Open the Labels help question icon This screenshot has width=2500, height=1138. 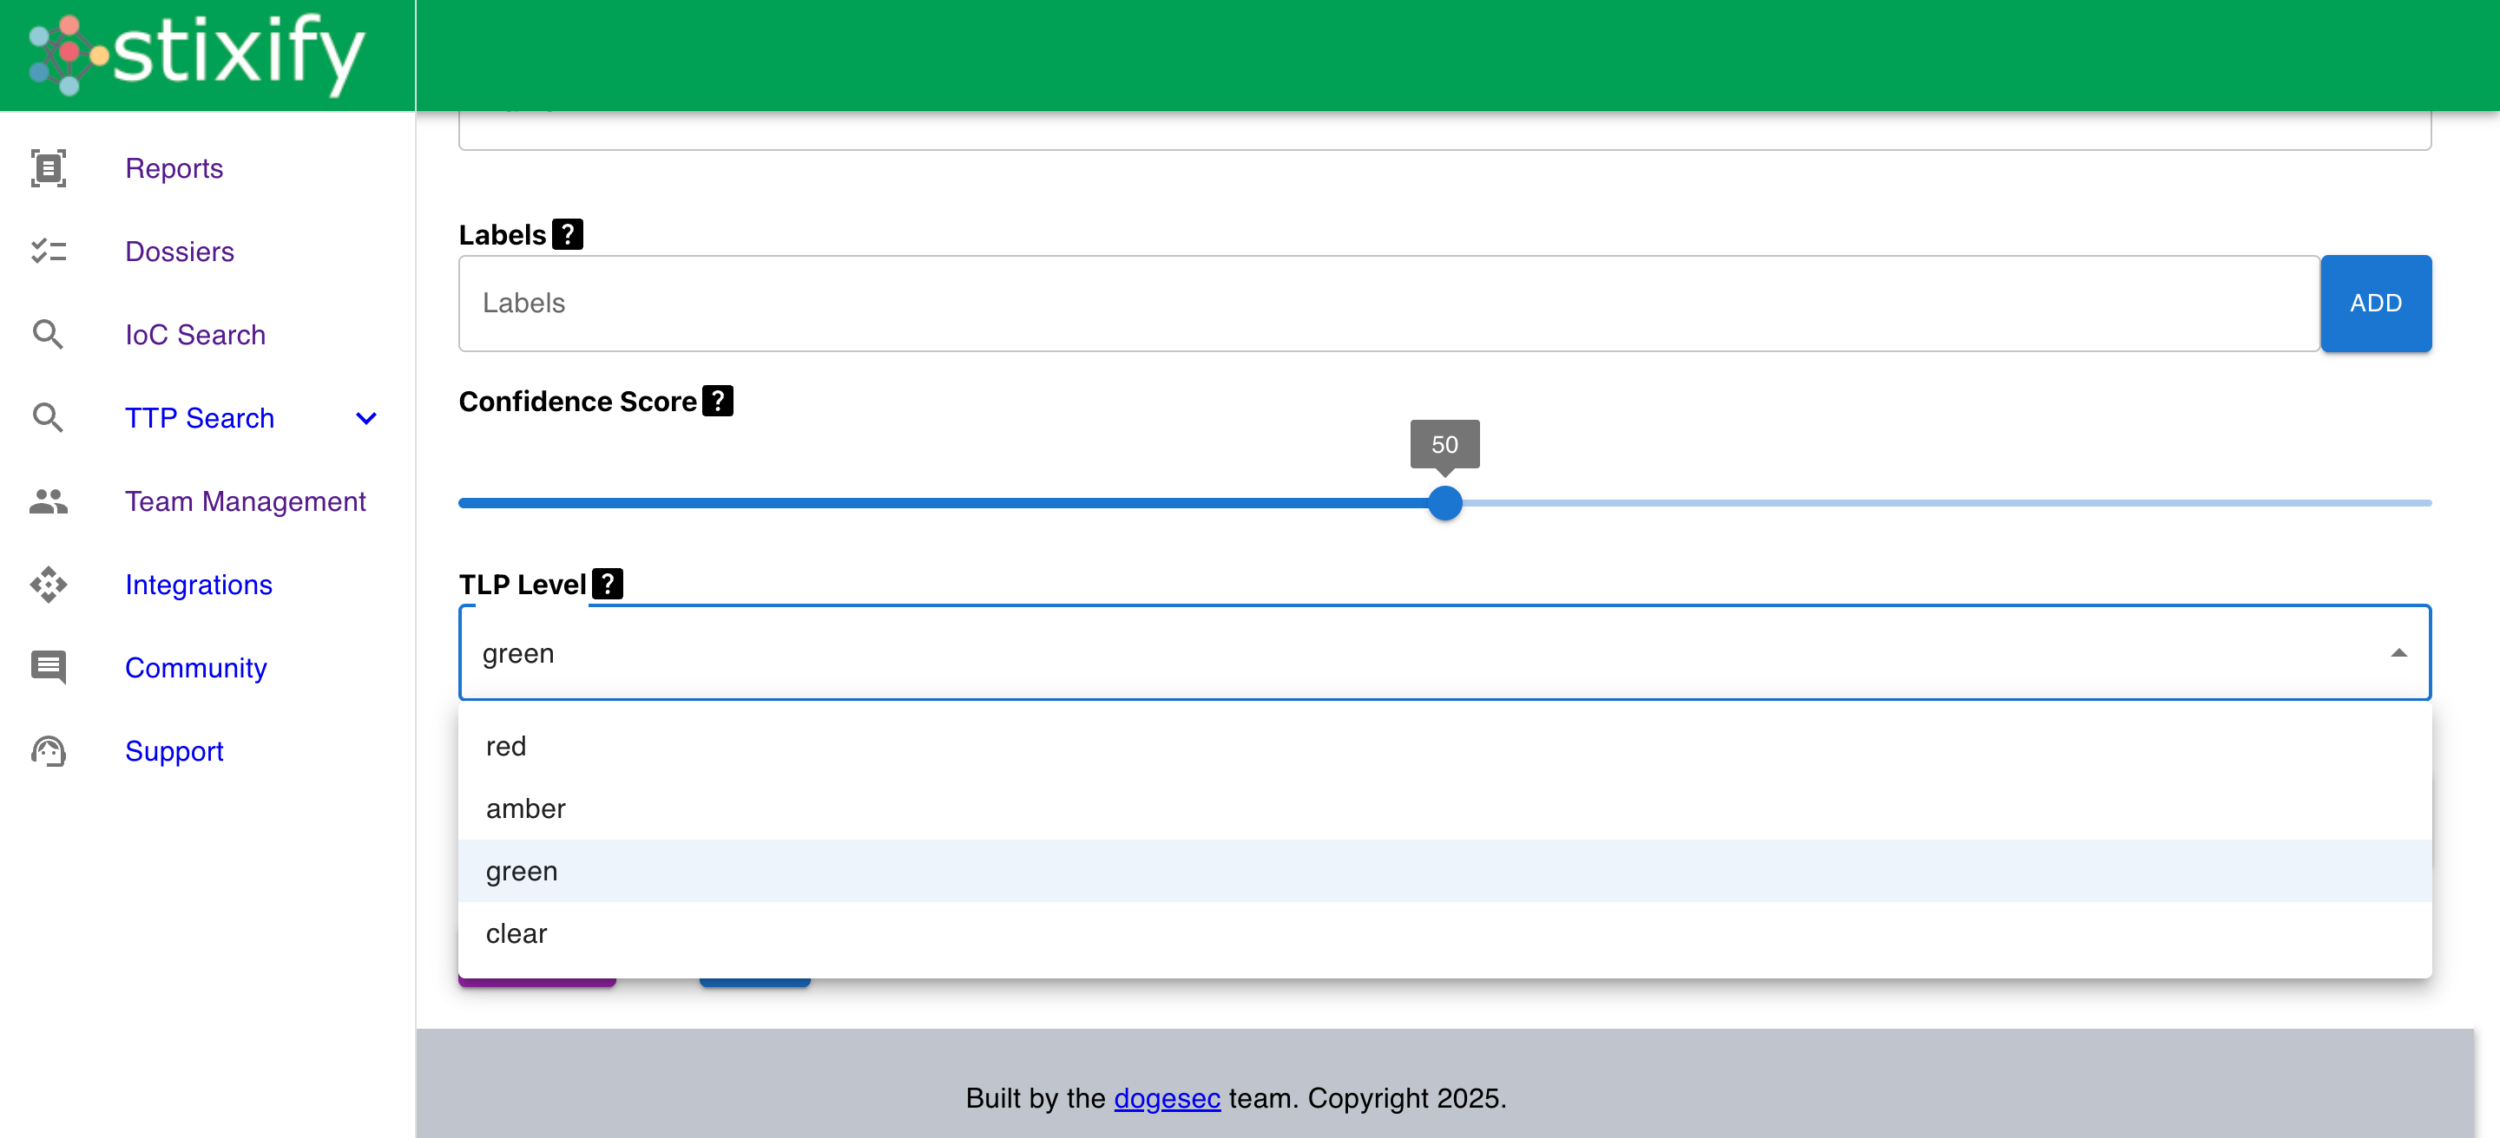pyautogui.click(x=568, y=233)
